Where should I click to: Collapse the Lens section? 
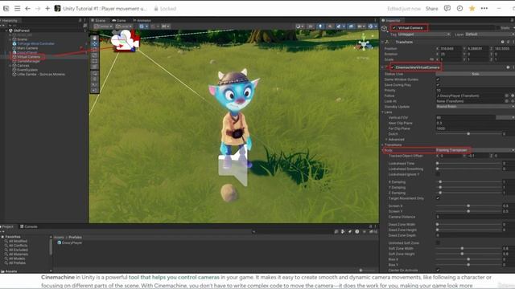[383, 112]
